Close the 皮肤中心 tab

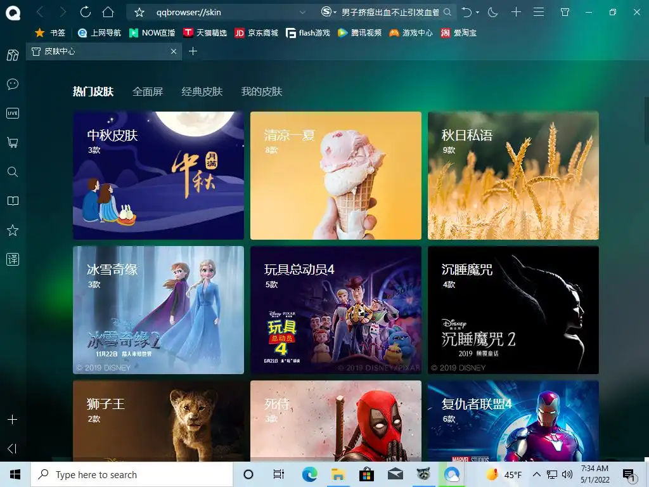click(x=174, y=51)
